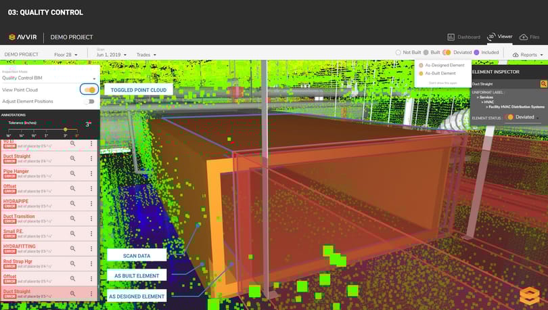This screenshot has height=310, width=548.
Task: Enable Adjust Element Positions toggle
Action: tap(89, 102)
